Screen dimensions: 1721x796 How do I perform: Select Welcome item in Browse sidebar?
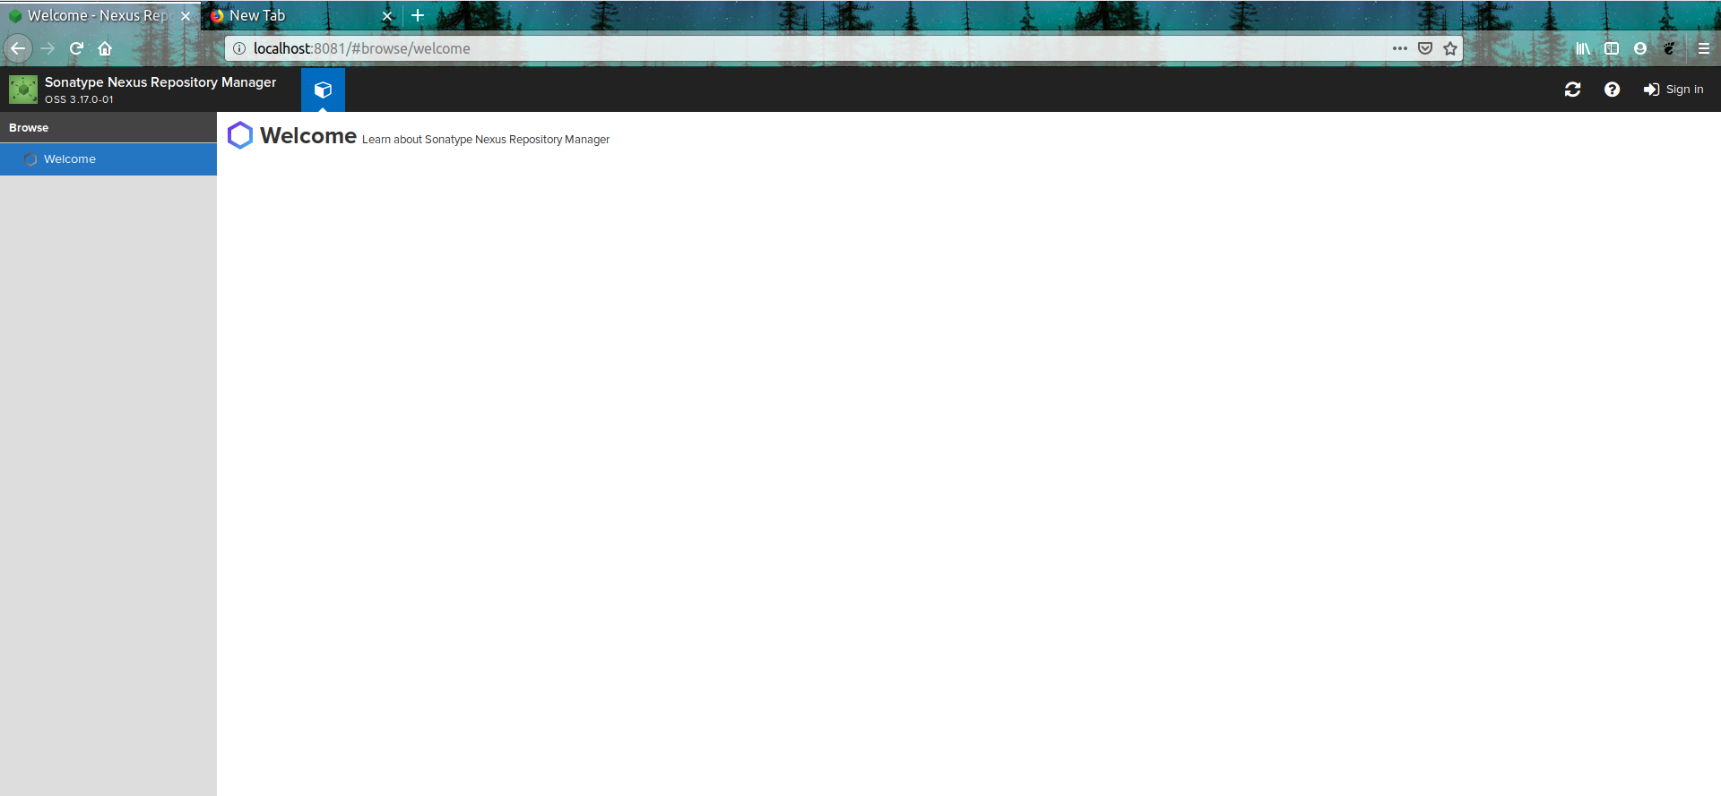point(108,159)
